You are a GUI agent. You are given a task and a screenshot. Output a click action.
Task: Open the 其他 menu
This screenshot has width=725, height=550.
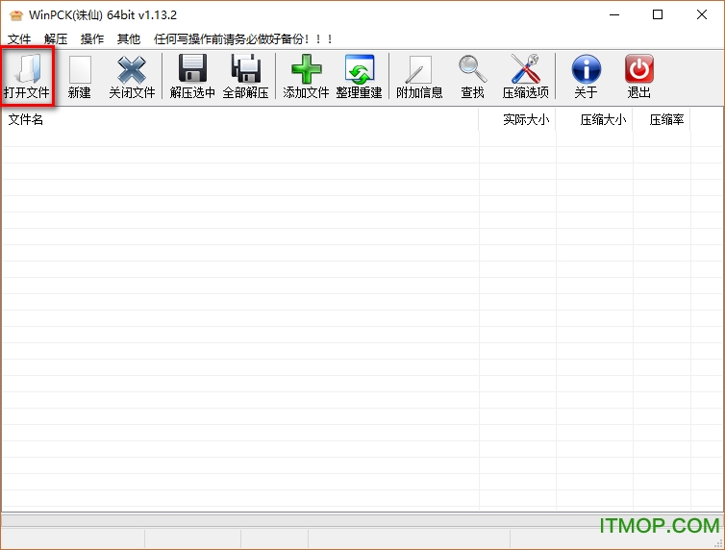pos(128,39)
